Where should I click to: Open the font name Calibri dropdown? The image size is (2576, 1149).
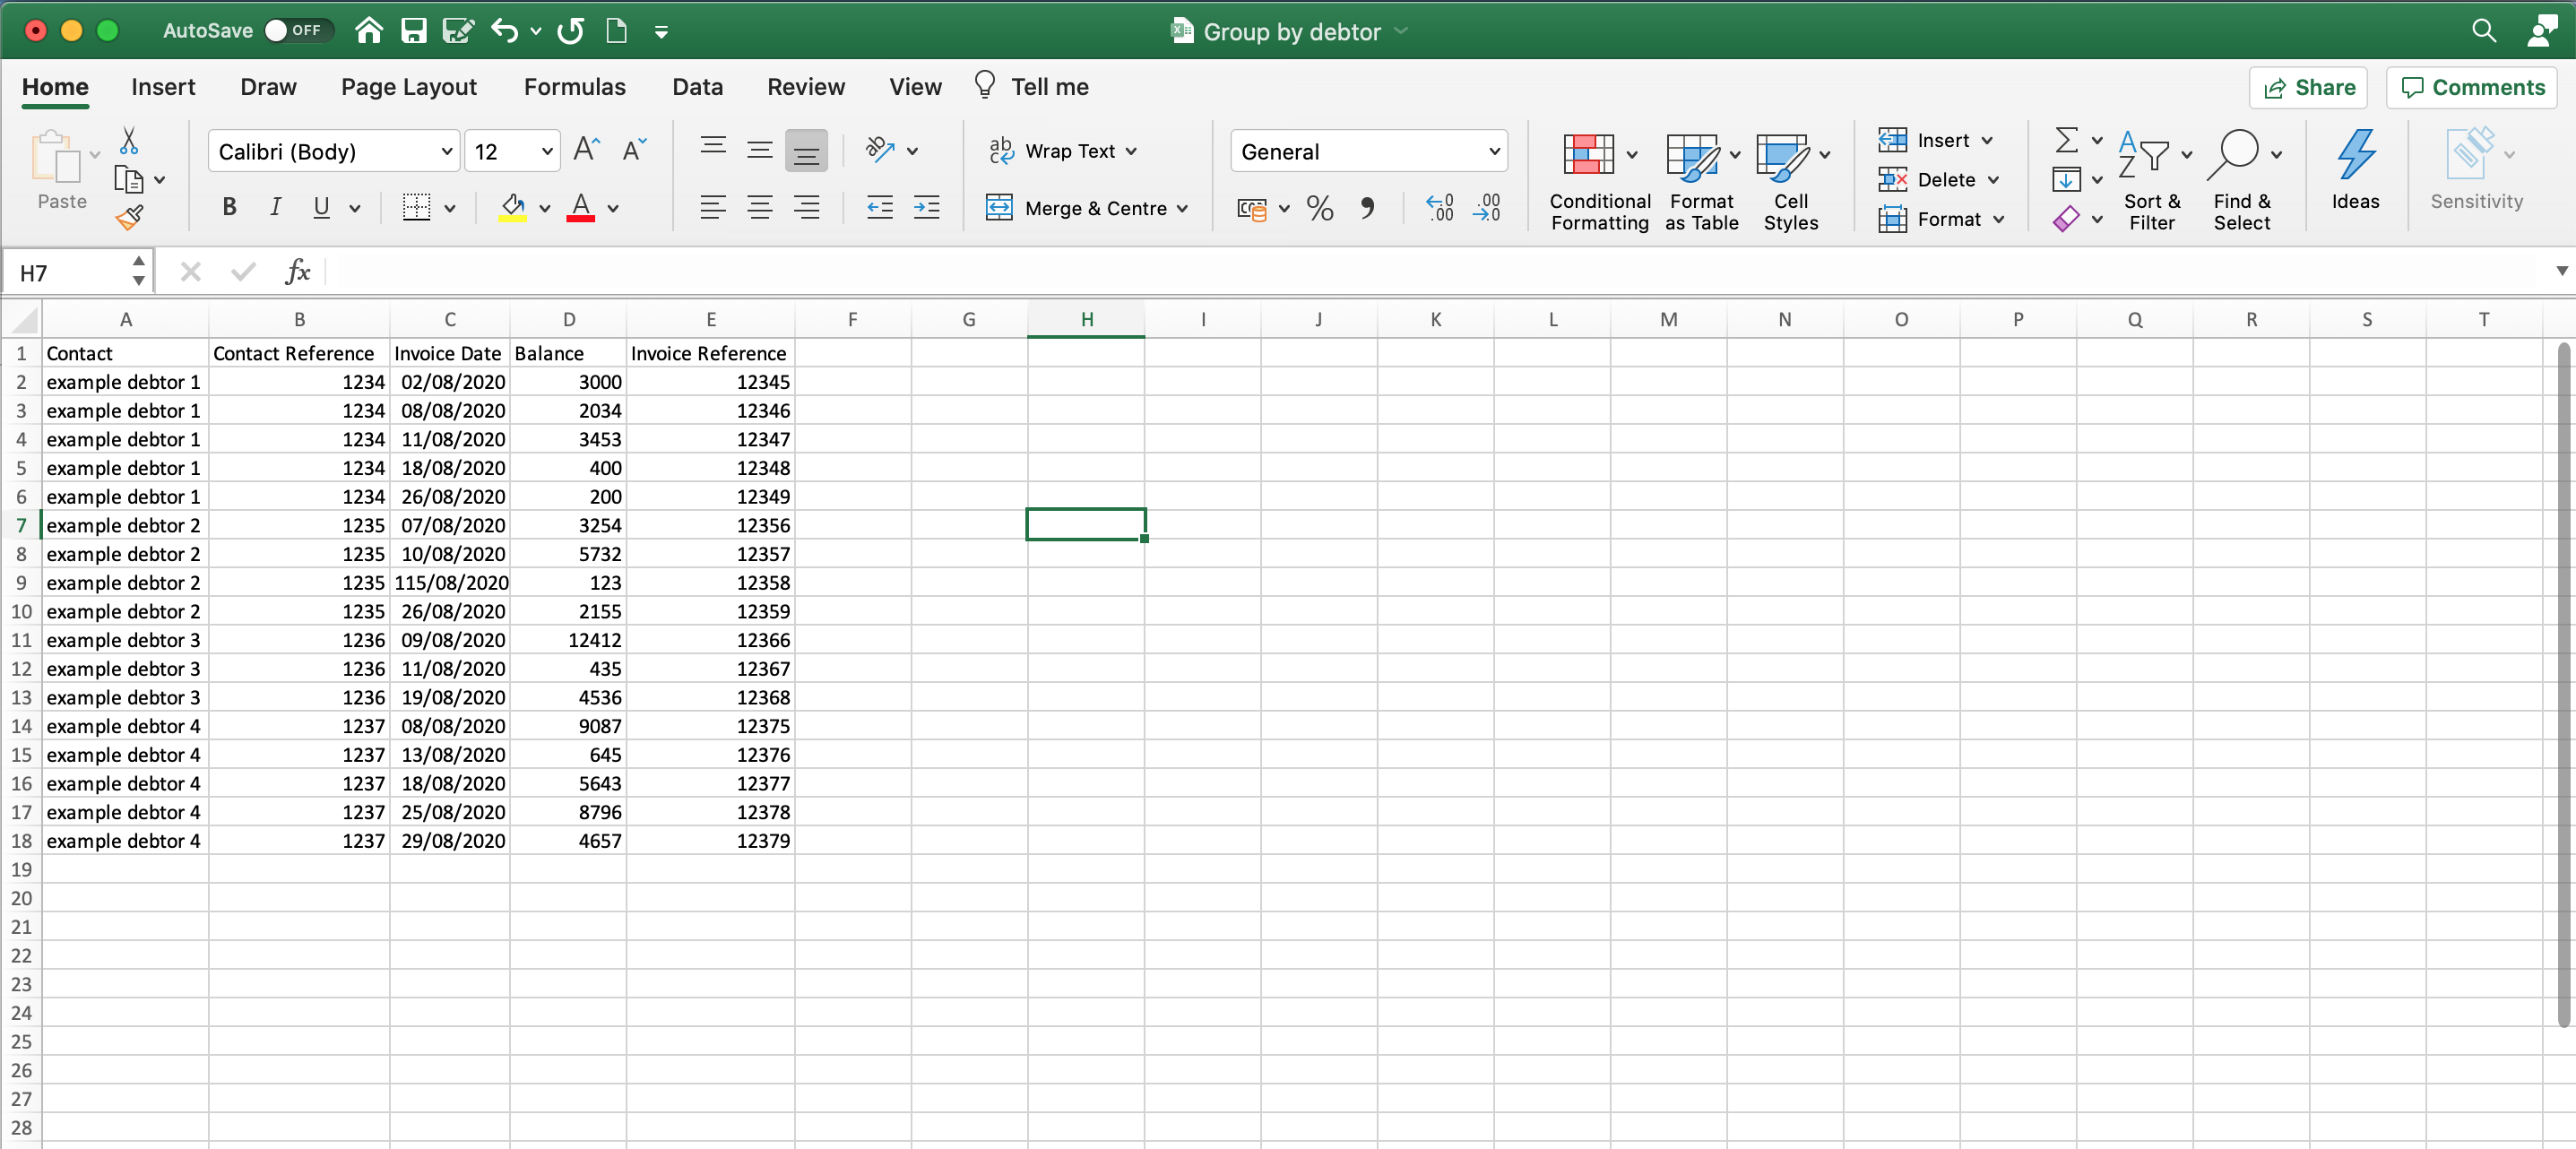(x=446, y=151)
